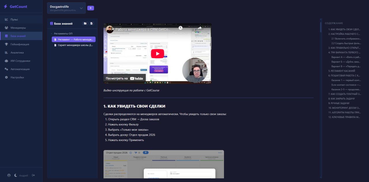Click the Менеджеры people icon
Viewport: 369px width, 182px height.
[x=6, y=28]
